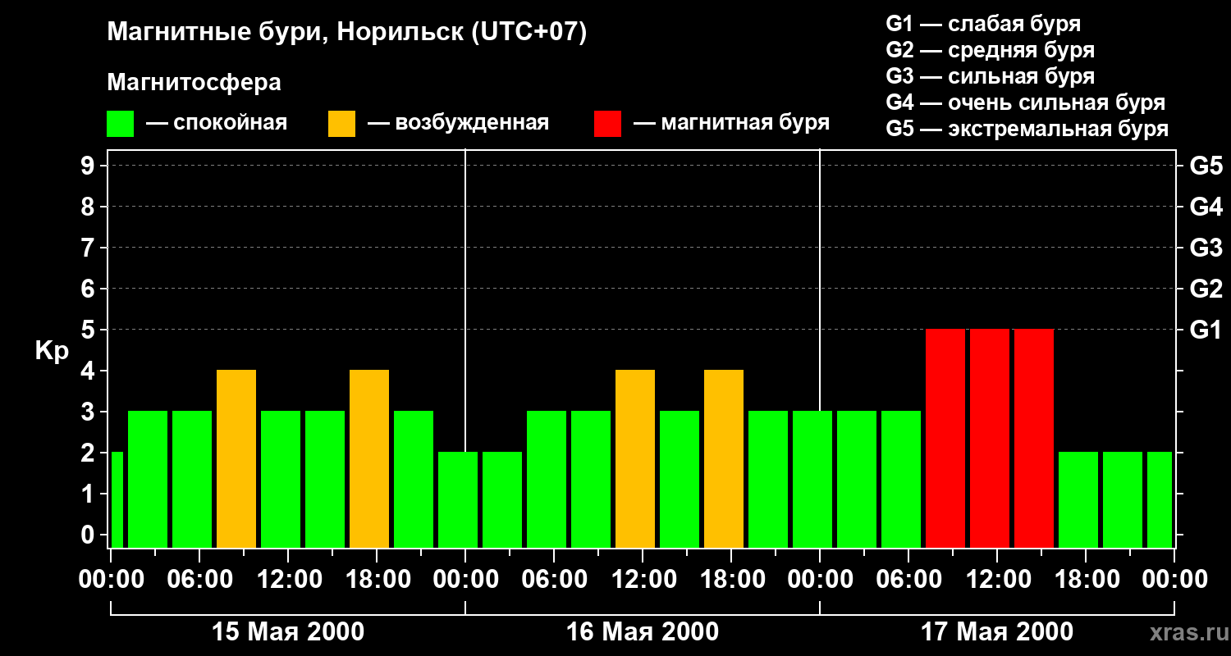The width and height of the screenshot is (1231, 656).
Task: Click the G5 label on right axis
Action: pos(1206,166)
